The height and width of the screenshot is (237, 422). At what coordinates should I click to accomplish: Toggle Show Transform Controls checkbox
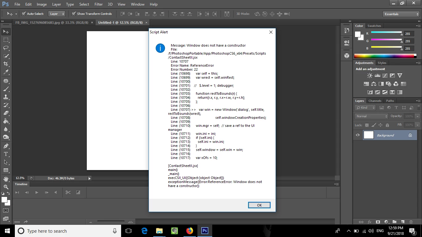[x=74, y=14]
